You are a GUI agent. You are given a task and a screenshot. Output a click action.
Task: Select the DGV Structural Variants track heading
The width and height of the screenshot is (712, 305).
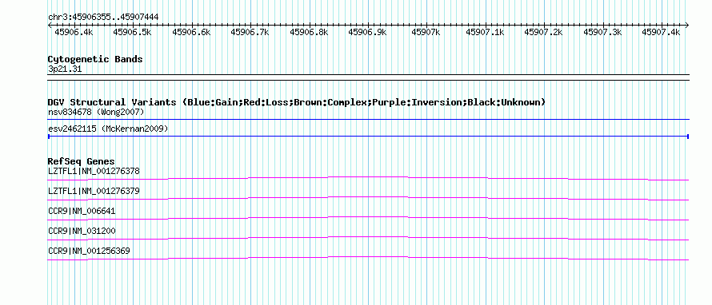(296, 102)
